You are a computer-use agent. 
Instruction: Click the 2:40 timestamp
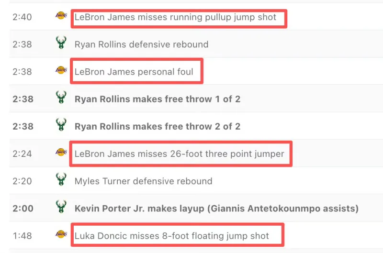(22, 17)
